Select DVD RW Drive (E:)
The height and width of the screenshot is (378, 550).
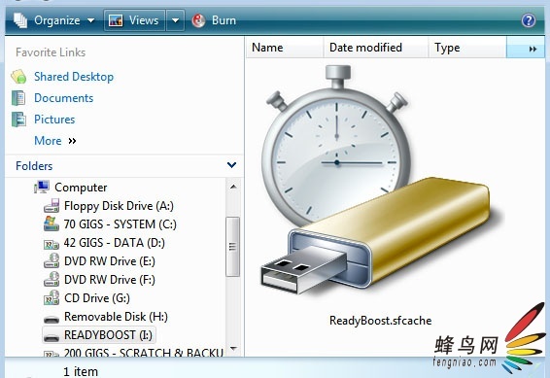tap(110, 261)
